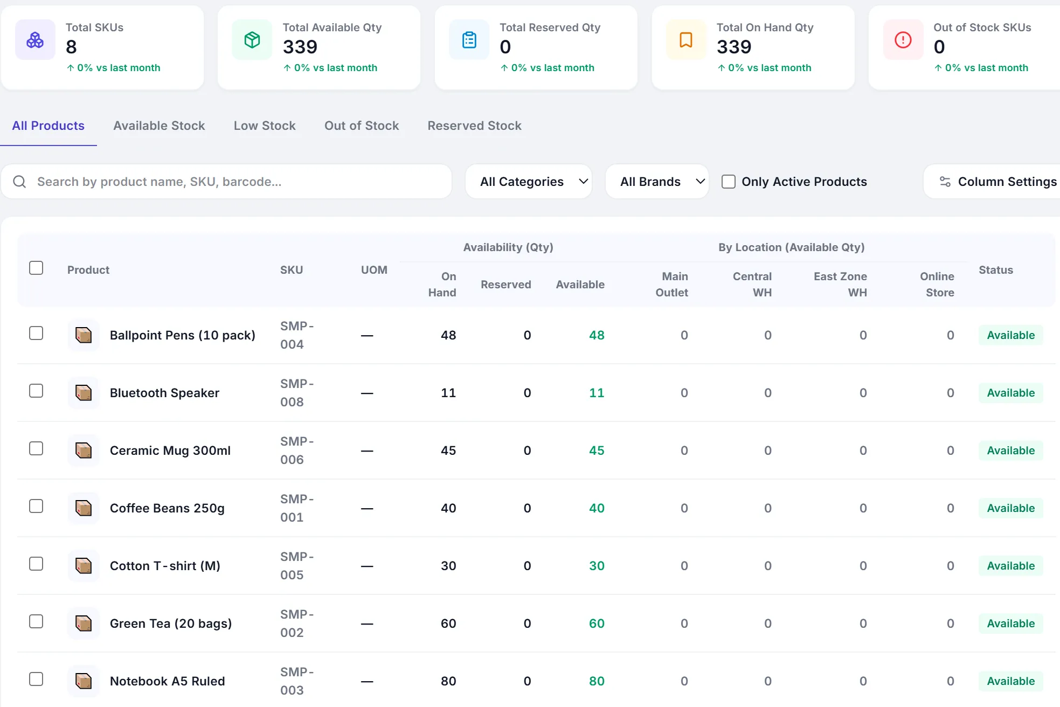Expand the All Brands dropdown
The image size is (1060, 707).
[657, 182]
